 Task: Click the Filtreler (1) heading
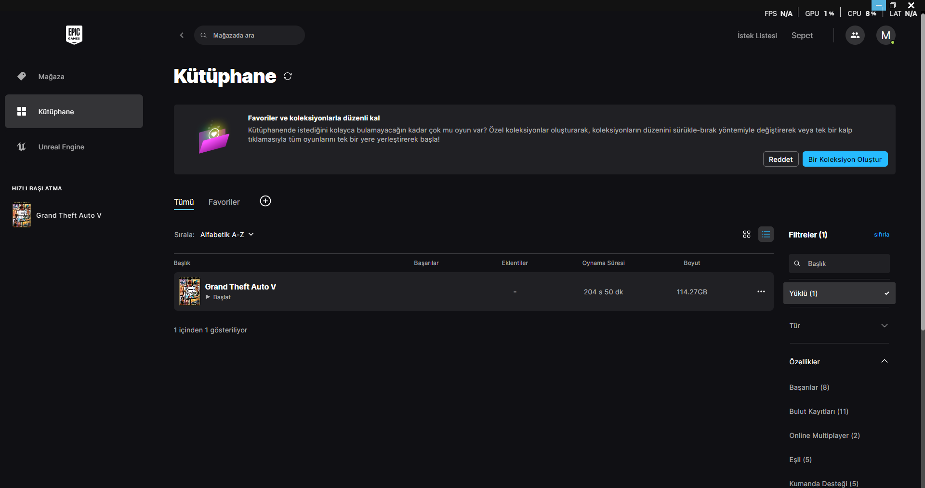808,235
